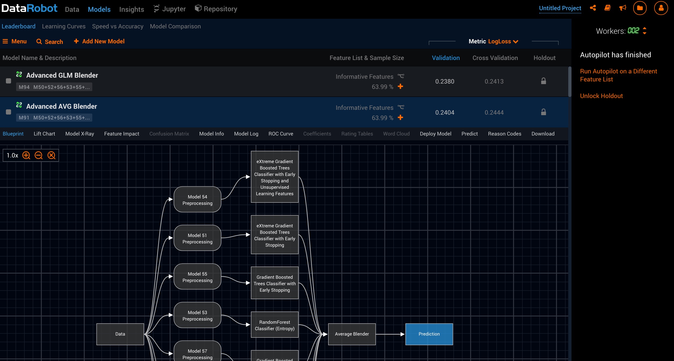Click the Unlock Holdout link
Viewport: 674px width, 361px height.
[x=601, y=96]
